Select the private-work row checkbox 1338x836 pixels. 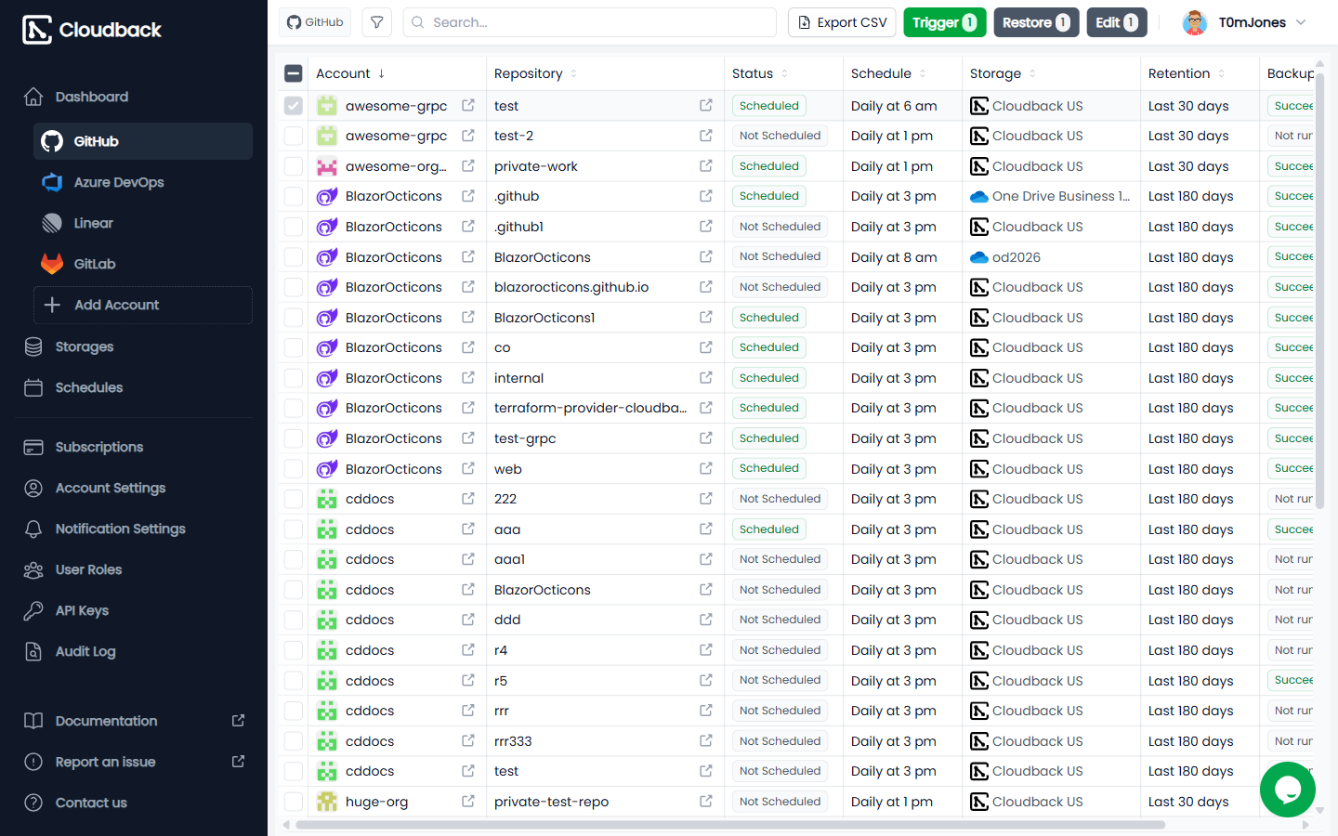tap(294, 166)
